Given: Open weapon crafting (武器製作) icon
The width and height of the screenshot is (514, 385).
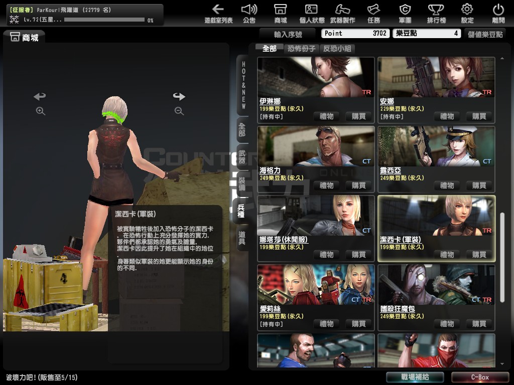Looking at the screenshot, I should (x=342, y=14).
